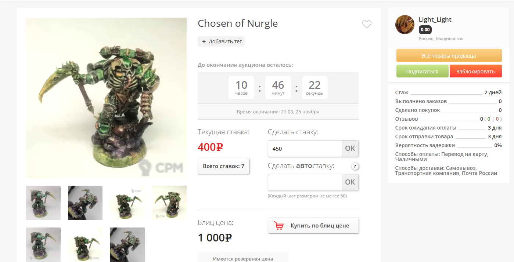Click the Light_Light seller avatar
514x262 pixels.
[x=405, y=25]
